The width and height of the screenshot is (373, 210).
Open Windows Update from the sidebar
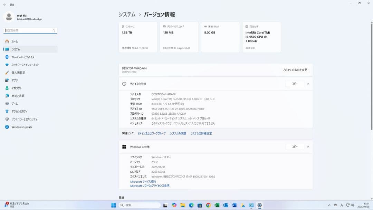[22, 127]
